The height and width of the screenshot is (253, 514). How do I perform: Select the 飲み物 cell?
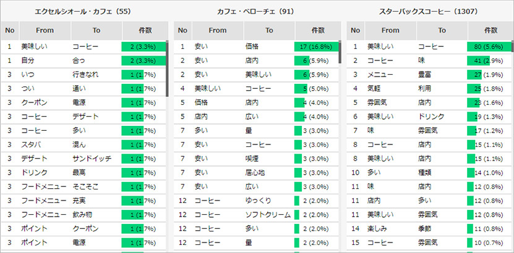(x=82, y=215)
